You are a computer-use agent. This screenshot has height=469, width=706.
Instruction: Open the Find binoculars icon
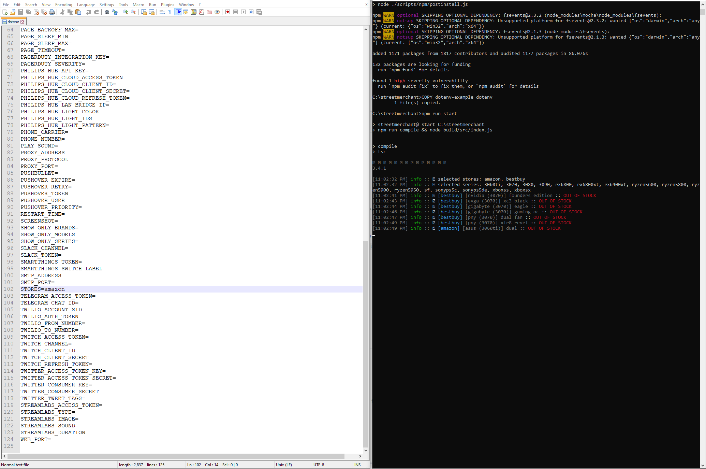[107, 12]
